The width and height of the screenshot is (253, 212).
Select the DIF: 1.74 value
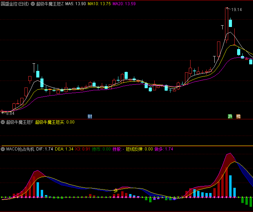point(45,149)
